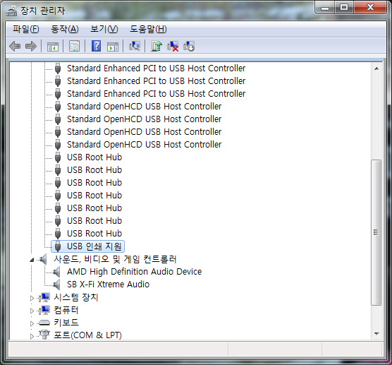Select AMD High Definition Audio Device
This screenshot has width=392, height=365.
(x=134, y=272)
